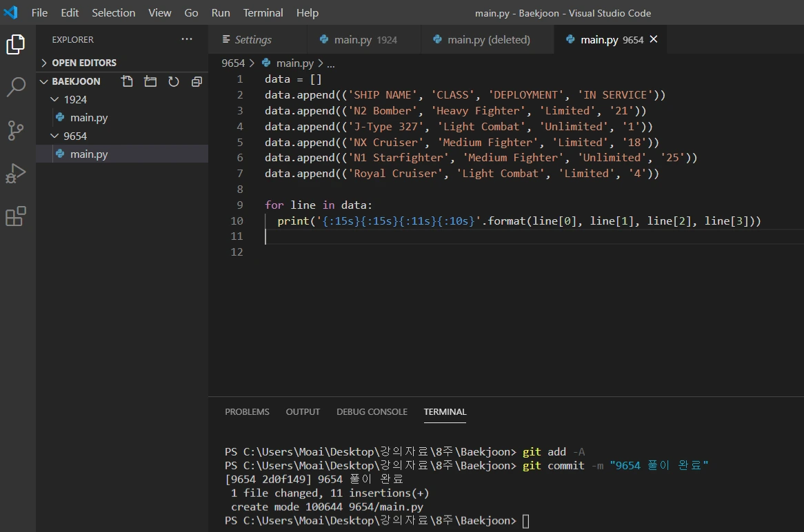
Task: Open the Terminal menu
Action: (263, 13)
